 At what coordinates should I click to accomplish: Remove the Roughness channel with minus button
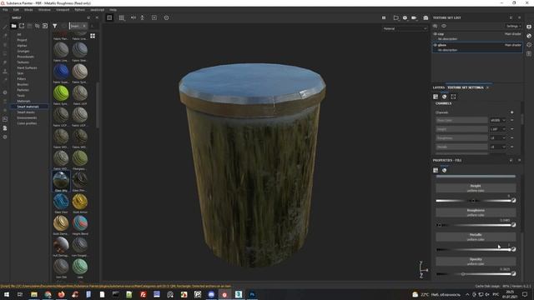(511, 138)
